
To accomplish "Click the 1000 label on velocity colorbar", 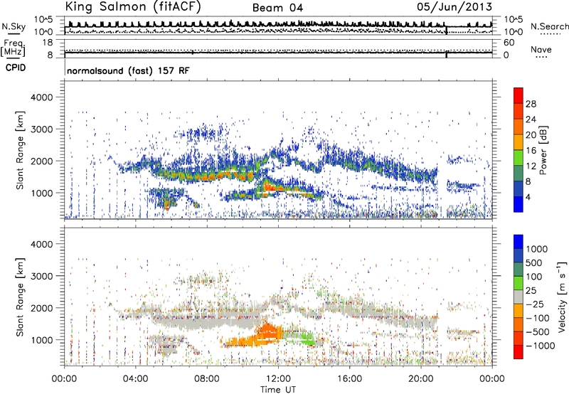I will pyautogui.click(x=537, y=249).
